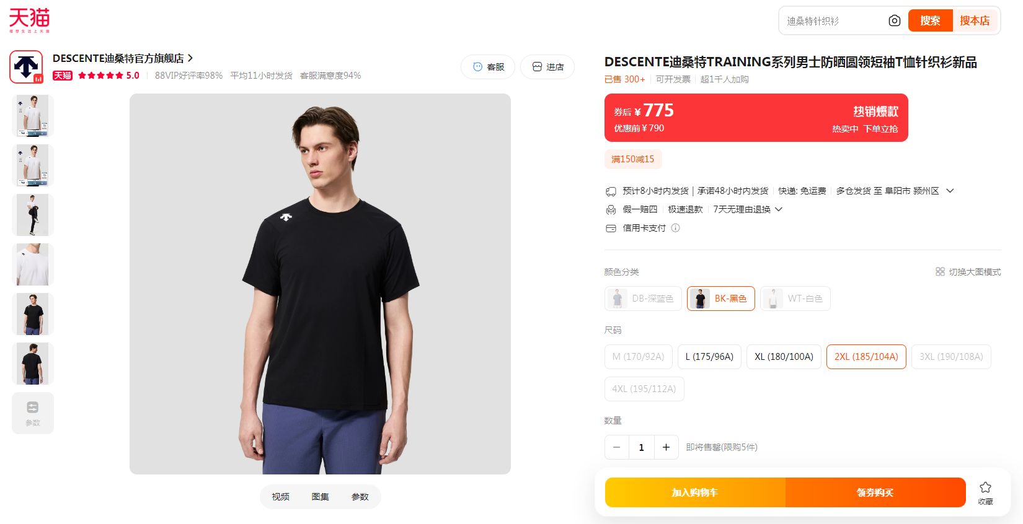Increase quantity with the plus button
Screen dimensions: 1023x524
coord(666,447)
